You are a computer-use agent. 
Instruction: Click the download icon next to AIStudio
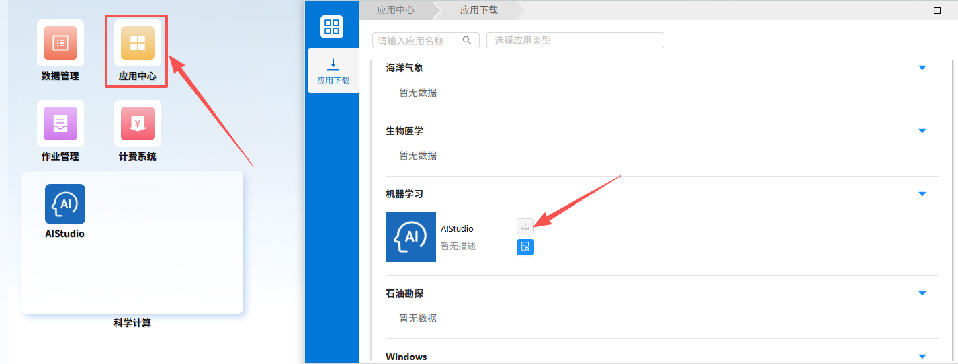[525, 226]
